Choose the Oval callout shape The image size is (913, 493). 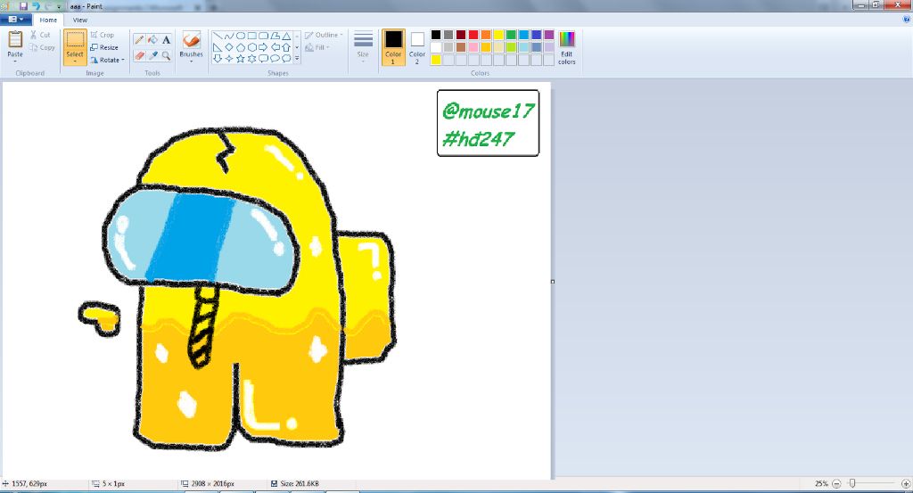[275, 58]
